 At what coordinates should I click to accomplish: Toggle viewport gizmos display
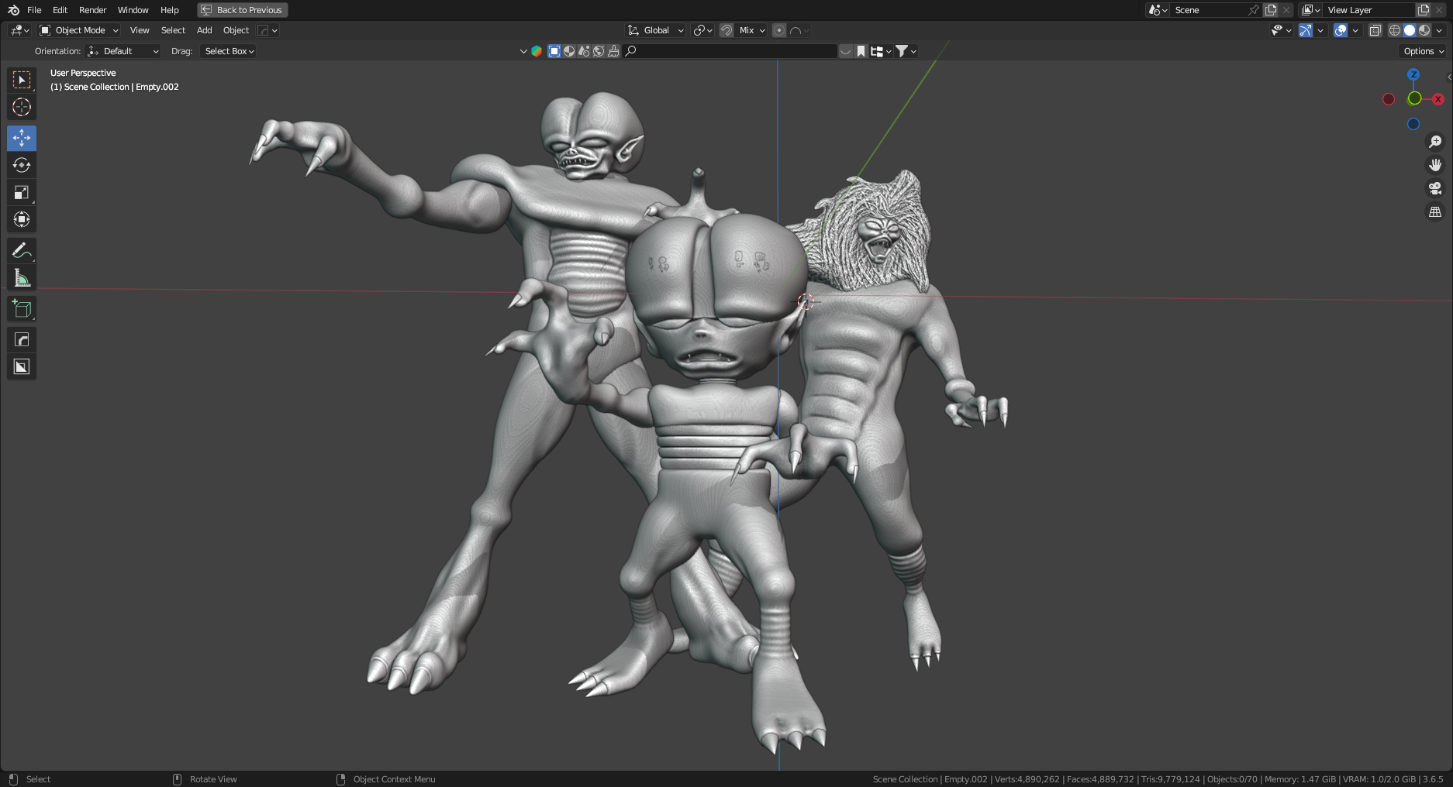tap(1306, 30)
